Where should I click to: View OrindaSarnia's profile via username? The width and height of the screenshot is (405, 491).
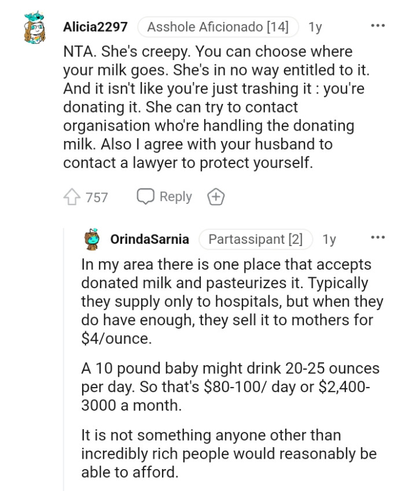(149, 239)
